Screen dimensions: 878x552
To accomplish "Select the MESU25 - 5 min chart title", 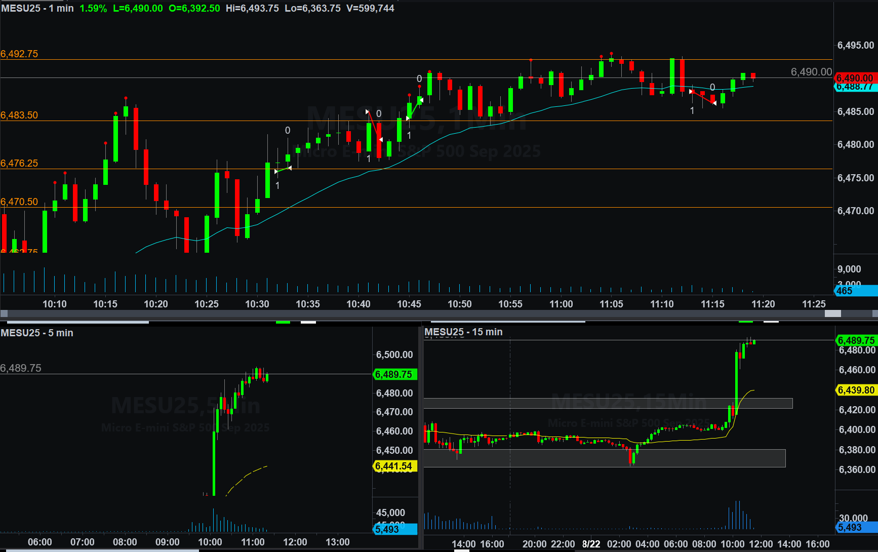I will [x=37, y=333].
